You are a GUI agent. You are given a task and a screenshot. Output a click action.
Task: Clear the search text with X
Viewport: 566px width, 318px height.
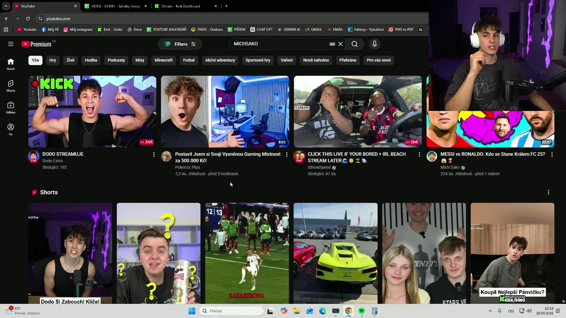(340, 44)
